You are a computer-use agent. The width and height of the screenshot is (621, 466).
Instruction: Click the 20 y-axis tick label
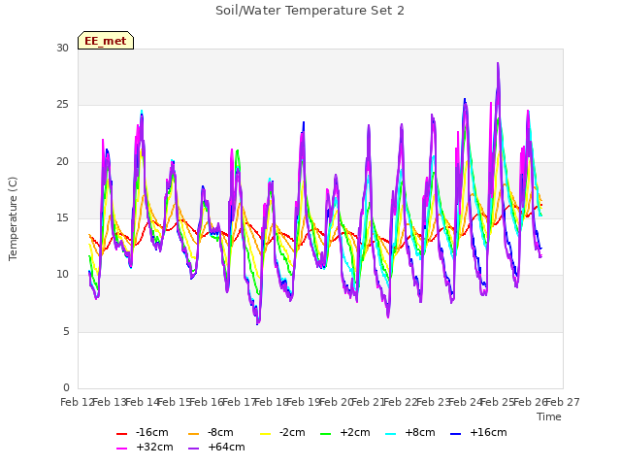pos(62,161)
